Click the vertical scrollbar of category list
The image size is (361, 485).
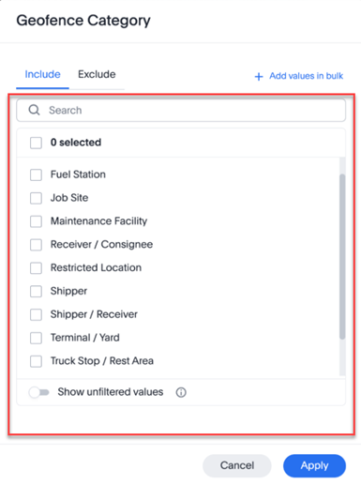(x=342, y=256)
